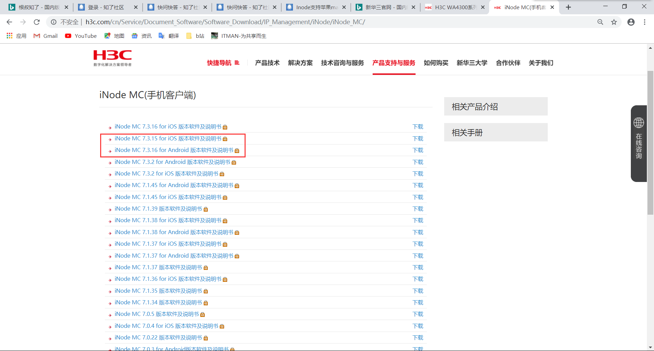Open iNode MC 7.3.16 for iOS link
The image size is (654, 351).
pos(168,127)
